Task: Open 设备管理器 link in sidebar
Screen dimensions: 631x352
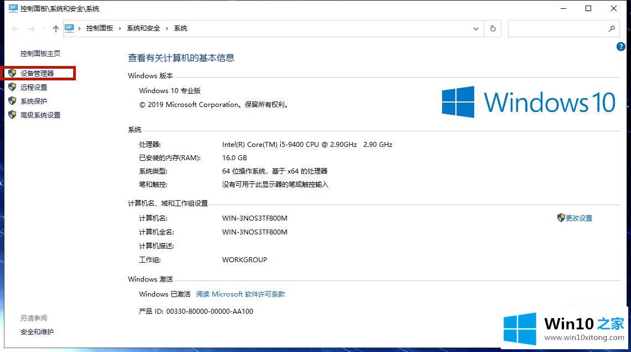Action: click(x=37, y=73)
